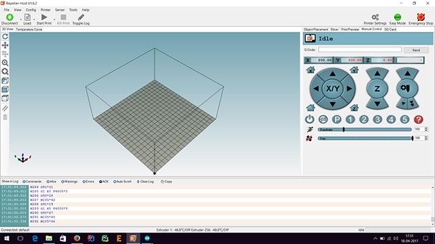Move X axis right on X/Y pad
435x244 pixels.
pyautogui.click(x=349, y=89)
